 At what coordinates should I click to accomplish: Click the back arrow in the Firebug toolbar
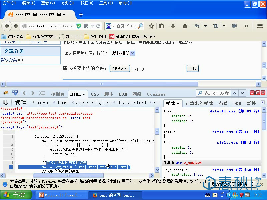click(24, 93)
